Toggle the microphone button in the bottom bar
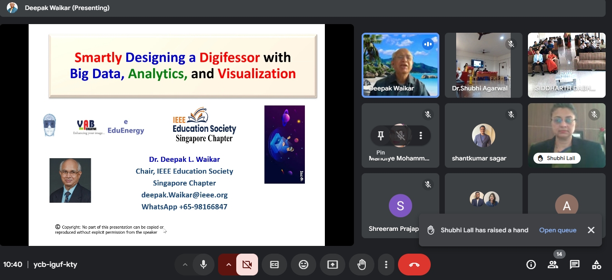 204,265
